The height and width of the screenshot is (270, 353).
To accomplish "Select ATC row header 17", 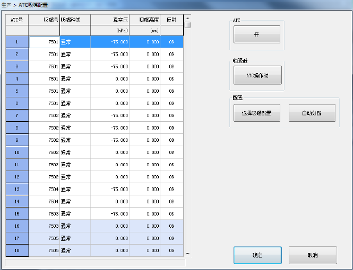I will (17, 238).
